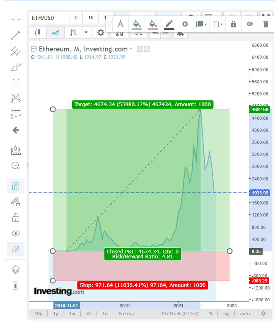Image resolution: width=275 pixels, height=321 pixels.
Task: Open the pitchfork tools
Action: pos(16,51)
